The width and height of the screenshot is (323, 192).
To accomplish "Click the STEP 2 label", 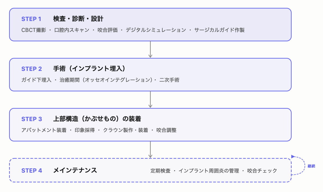I will [x=32, y=69].
